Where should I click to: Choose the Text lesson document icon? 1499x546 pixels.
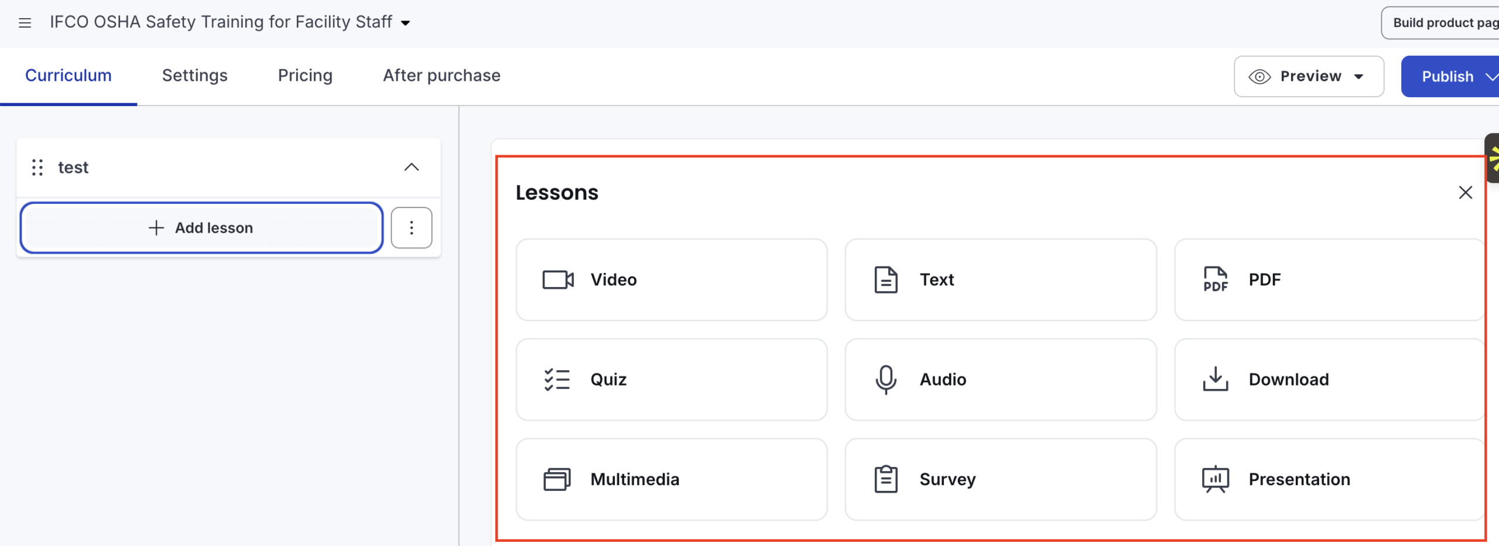(x=886, y=280)
